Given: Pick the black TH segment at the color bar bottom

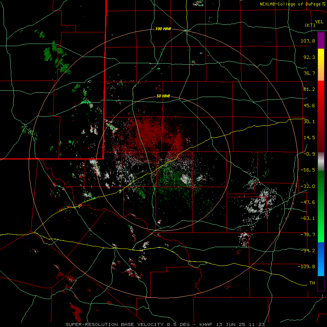Looking at the screenshot, I should 321,283.
